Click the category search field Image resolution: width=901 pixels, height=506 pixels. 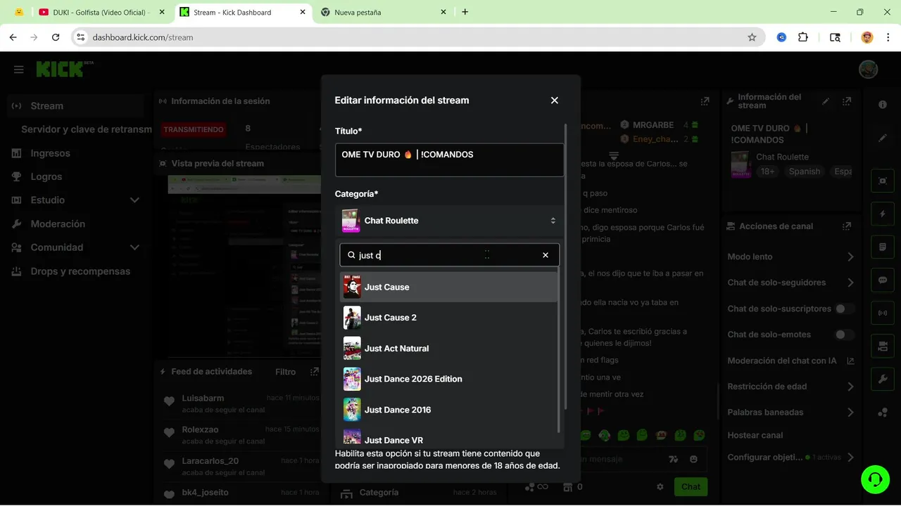point(449,255)
